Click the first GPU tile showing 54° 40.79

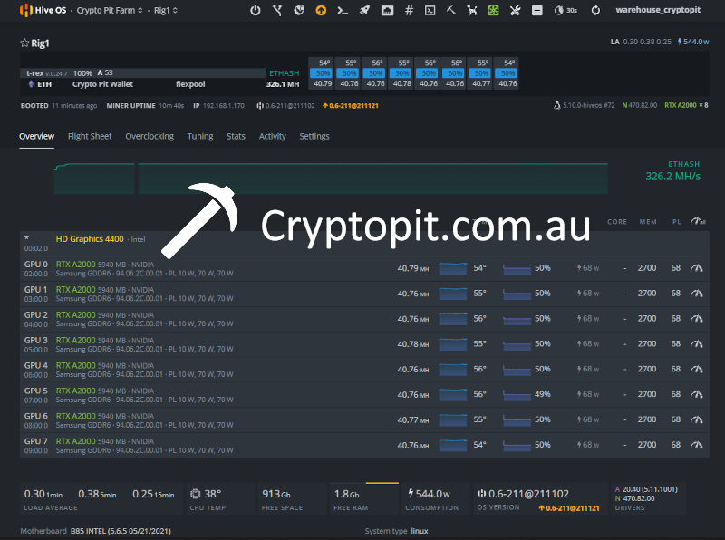tap(323, 73)
